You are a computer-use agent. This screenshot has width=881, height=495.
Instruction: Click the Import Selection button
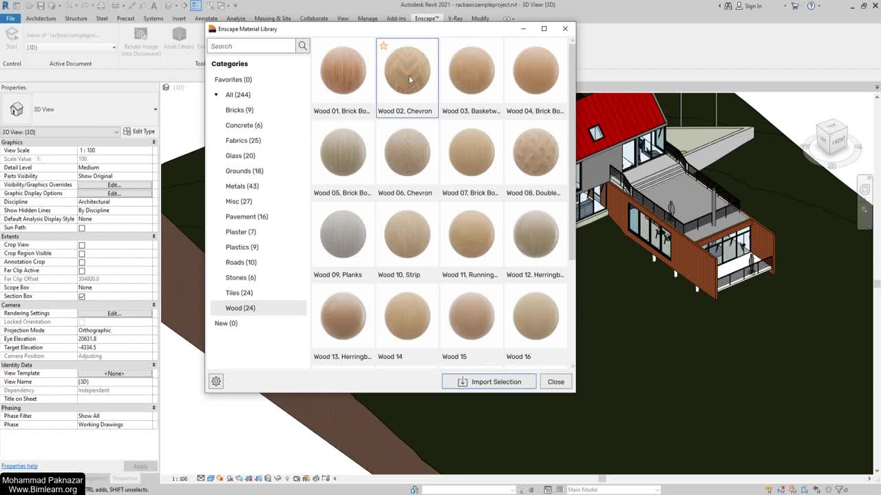point(489,382)
